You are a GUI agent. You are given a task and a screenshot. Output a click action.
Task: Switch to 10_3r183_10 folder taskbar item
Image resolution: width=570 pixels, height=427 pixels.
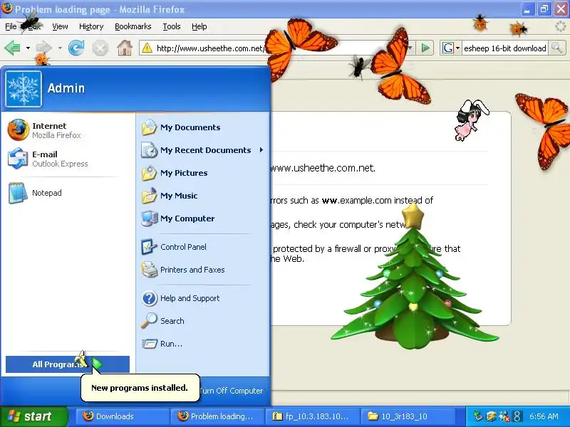click(408, 416)
